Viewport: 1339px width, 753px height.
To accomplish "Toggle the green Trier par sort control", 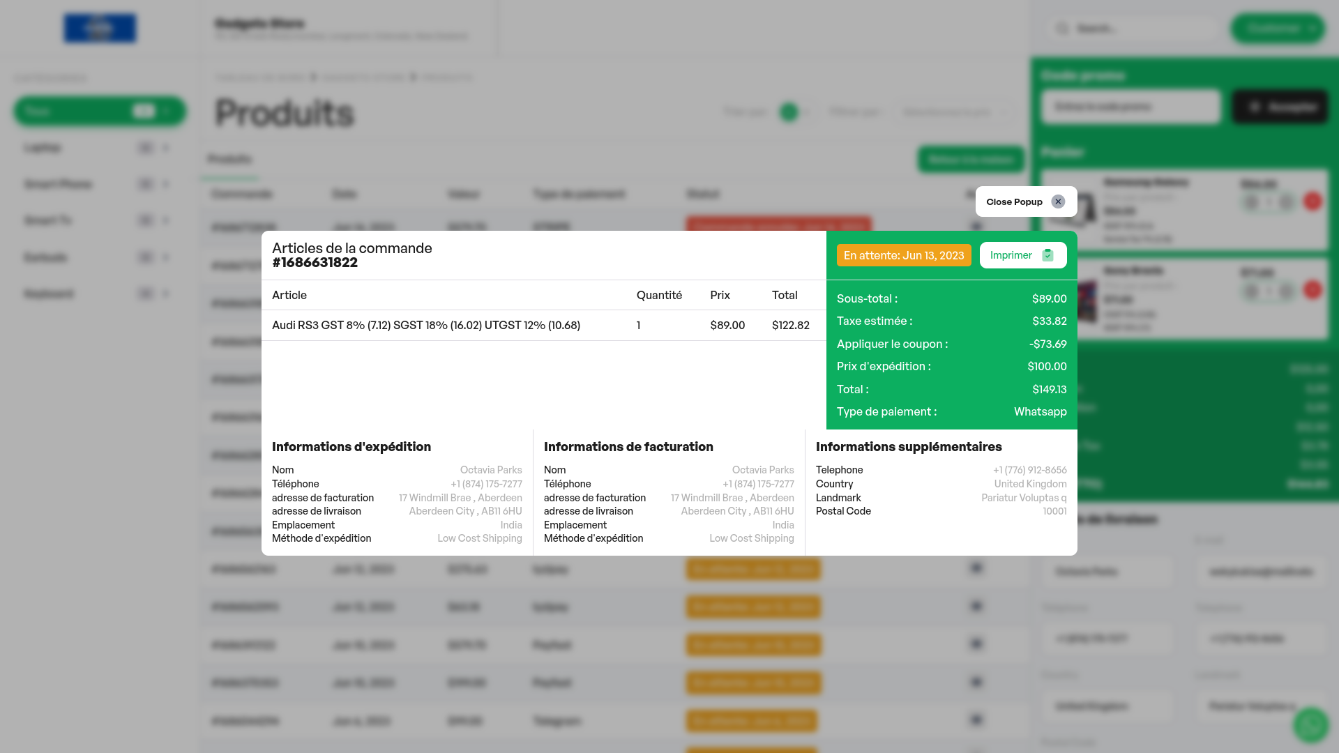I will pos(789,112).
